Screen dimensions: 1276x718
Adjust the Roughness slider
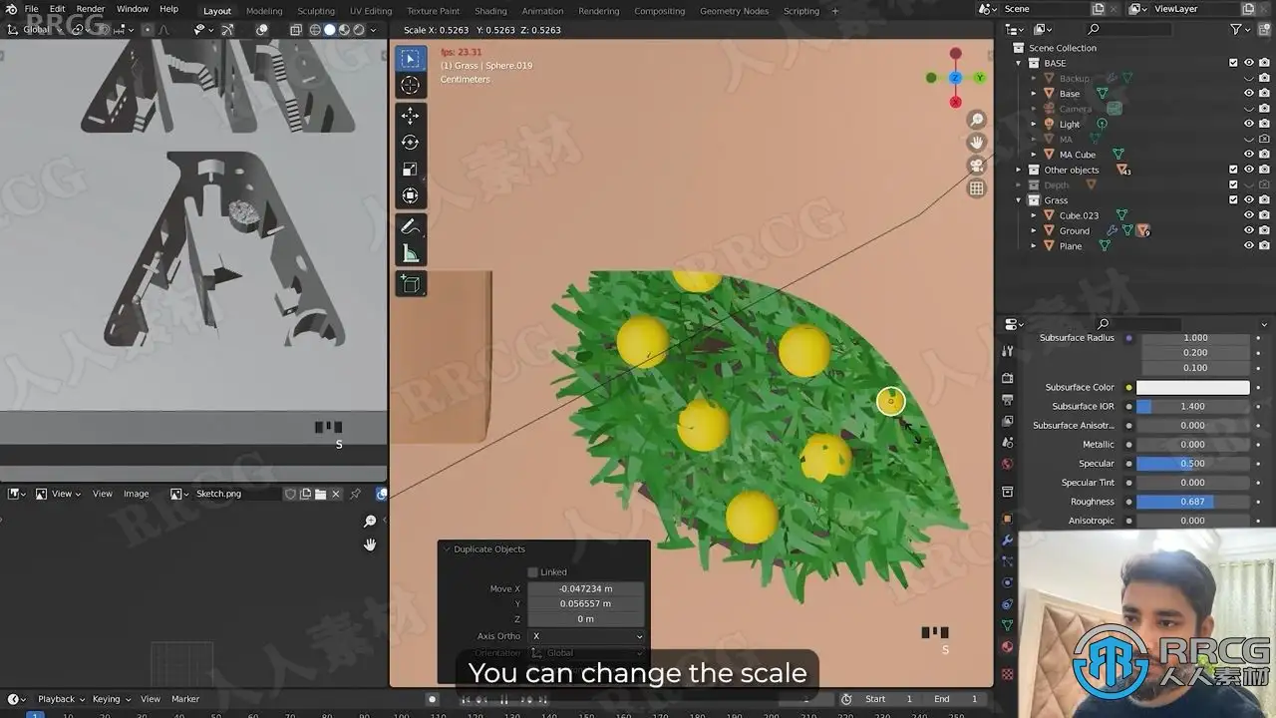(1193, 502)
